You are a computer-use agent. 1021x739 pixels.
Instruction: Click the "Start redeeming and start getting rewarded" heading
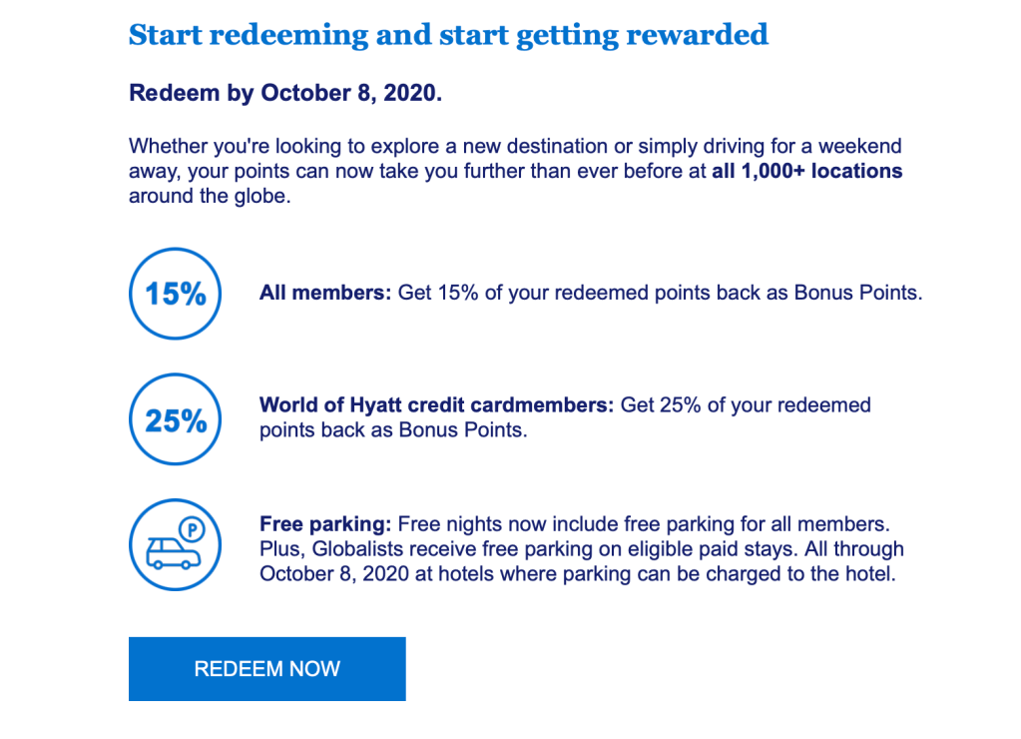(448, 36)
